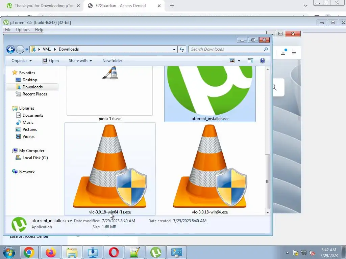
Task: Click the folder icon in address bar
Action: pyautogui.click(x=33, y=49)
